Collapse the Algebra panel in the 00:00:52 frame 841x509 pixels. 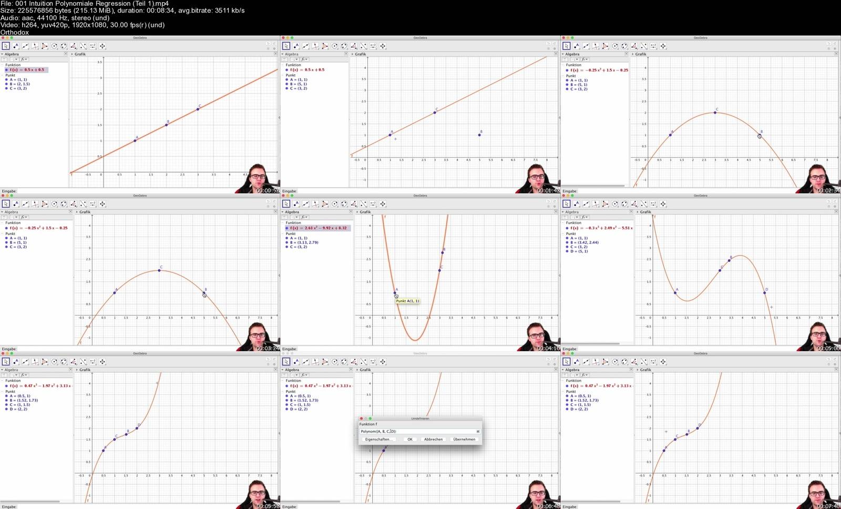pyautogui.click(x=2, y=54)
